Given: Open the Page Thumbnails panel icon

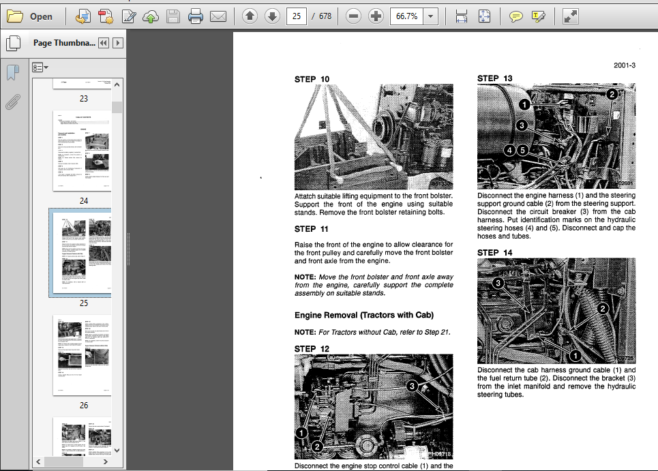Looking at the screenshot, I should [x=14, y=43].
